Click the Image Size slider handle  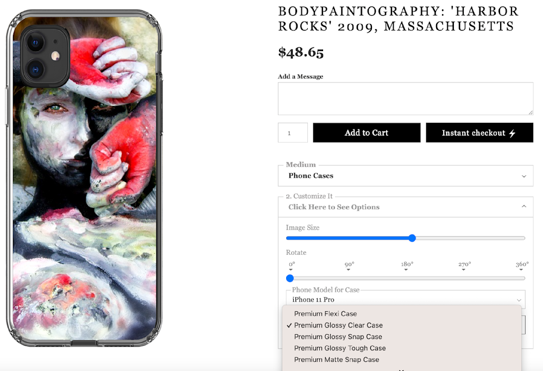[412, 238]
